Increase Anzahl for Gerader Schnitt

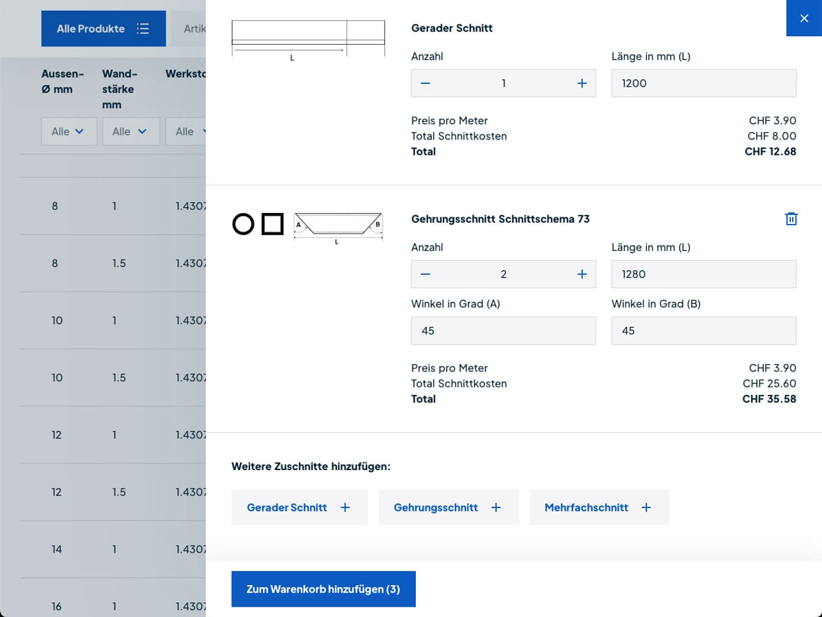[x=582, y=83]
